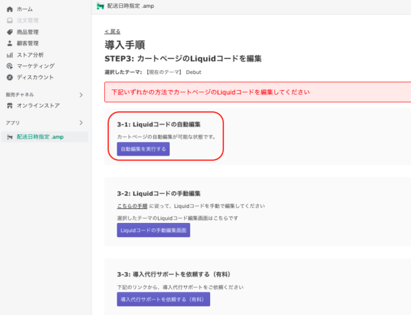Click the Discounts icon in sidebar
411x315 pixels.
point(9,77)
